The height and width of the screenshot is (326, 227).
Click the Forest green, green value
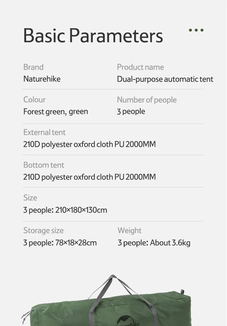coord(56,111)
